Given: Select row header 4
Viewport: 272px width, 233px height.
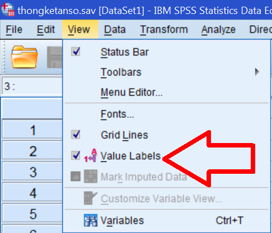Looking at the screenshot, I should (32, 192).
